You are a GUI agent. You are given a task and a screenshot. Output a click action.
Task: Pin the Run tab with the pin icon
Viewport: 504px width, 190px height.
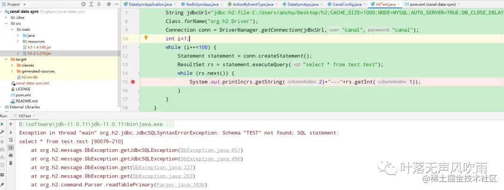tap(3, 184)
